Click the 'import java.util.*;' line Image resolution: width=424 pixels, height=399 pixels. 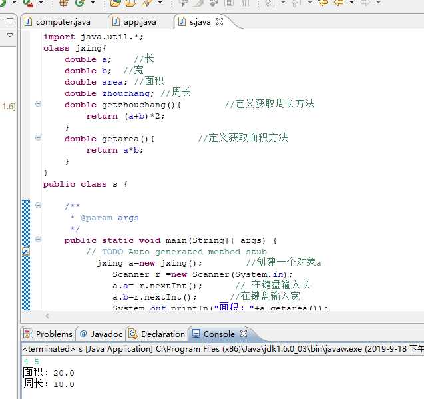tap(93, 37)
